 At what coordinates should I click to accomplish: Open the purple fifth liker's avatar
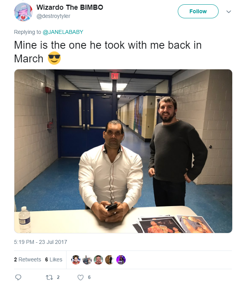tap(121, 260)
